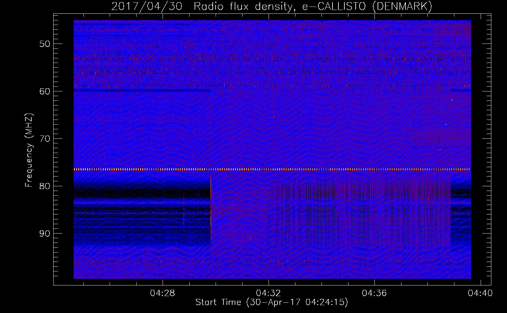This screenshot has width=507, height=313.
Task: Click the '04:32' time tick label
Action: click(269, 293)
